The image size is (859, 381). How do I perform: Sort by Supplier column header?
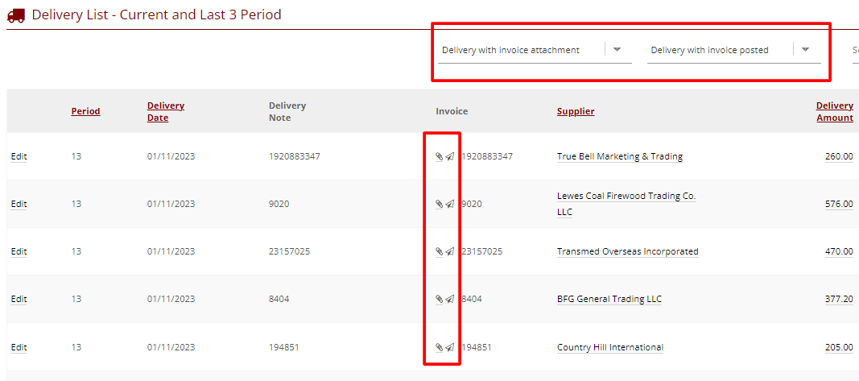pos(575,111)
